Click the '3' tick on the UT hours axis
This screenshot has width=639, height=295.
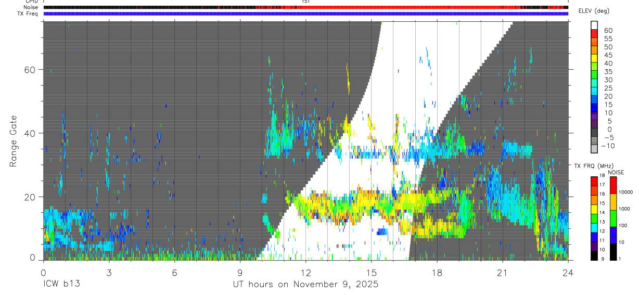(109, 272)
